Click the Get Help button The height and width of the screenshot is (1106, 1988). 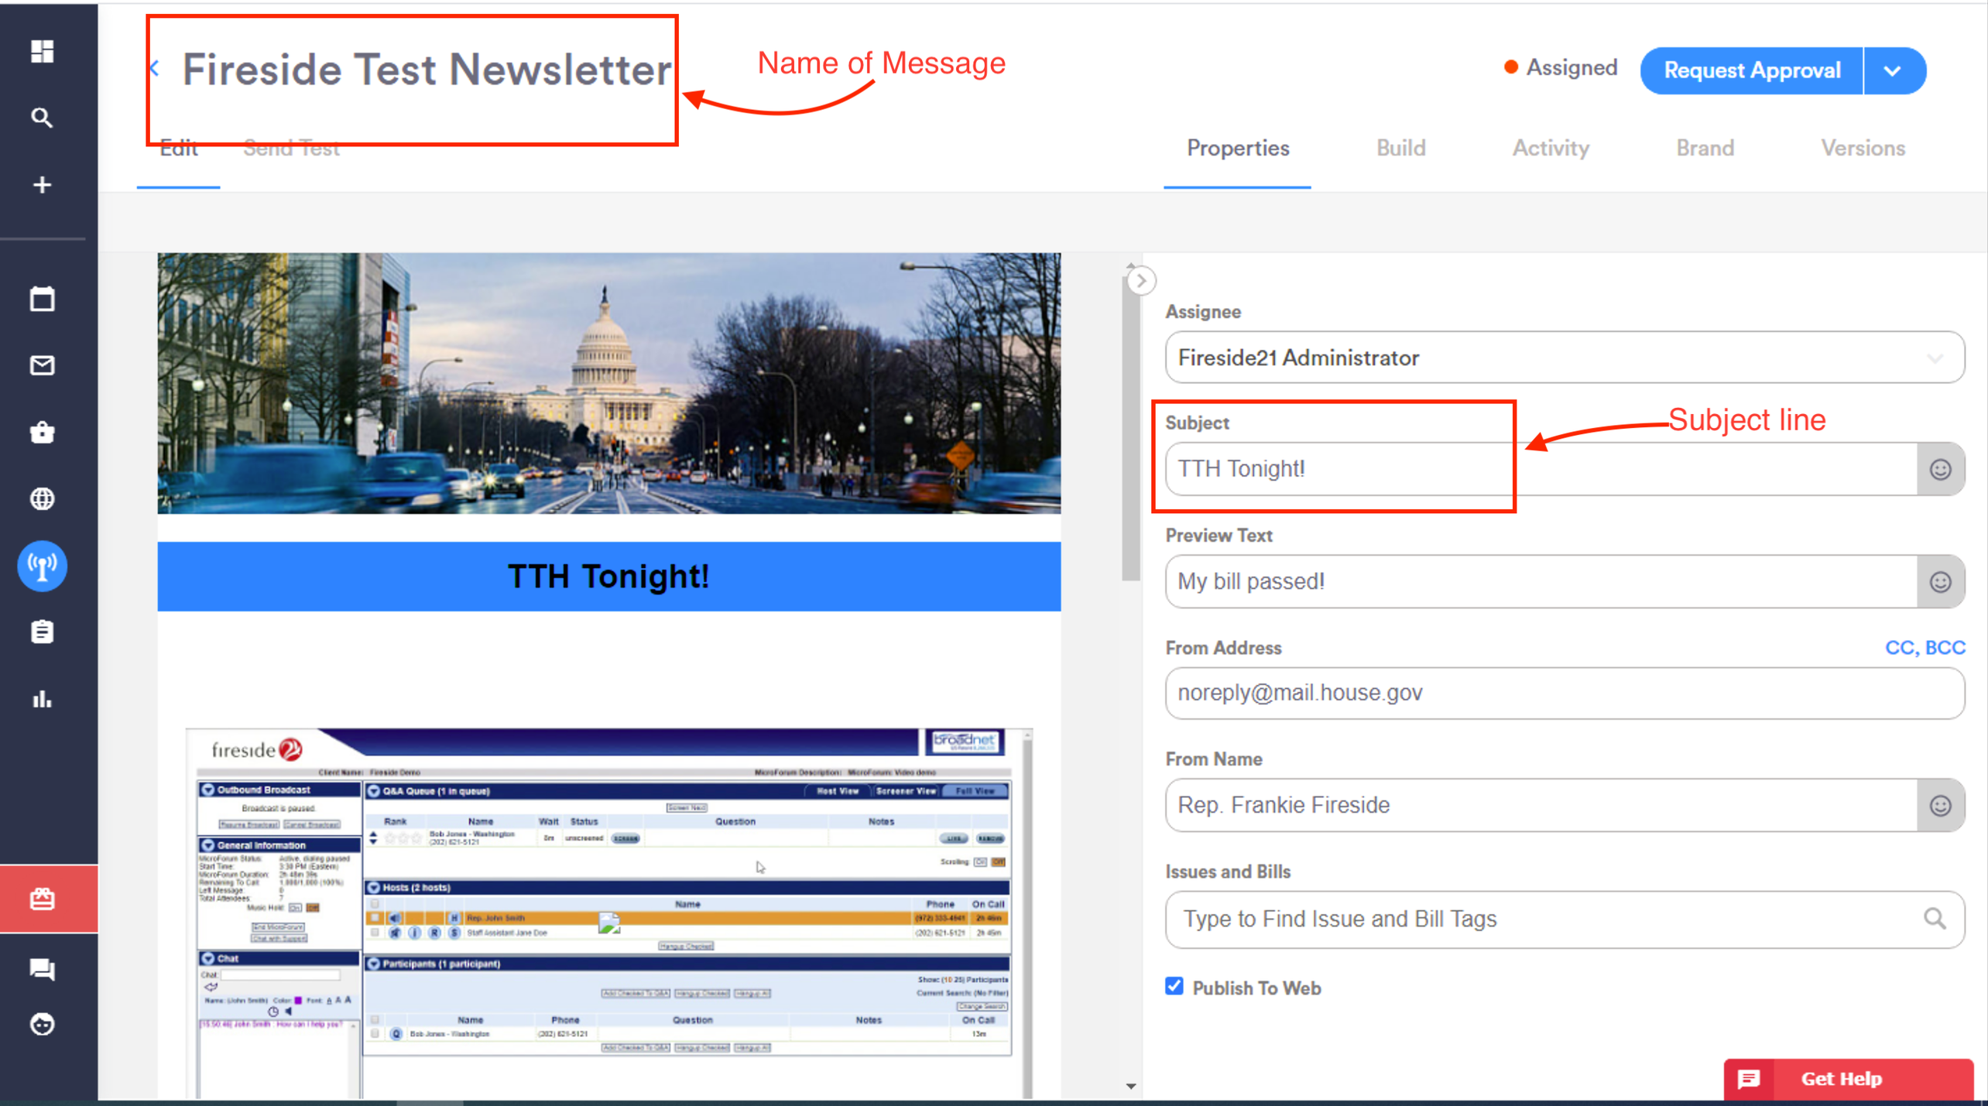point(1848,1079)
